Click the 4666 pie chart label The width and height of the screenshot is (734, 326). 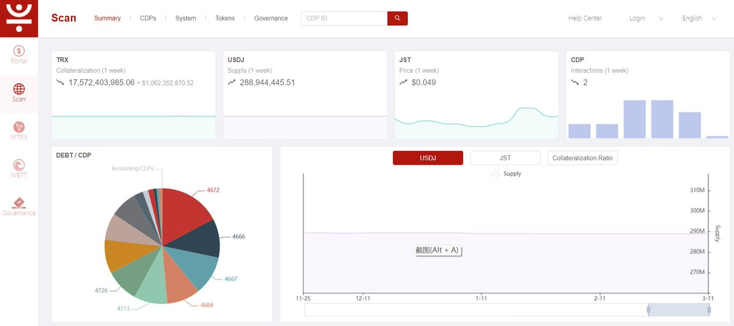(239, 236)
